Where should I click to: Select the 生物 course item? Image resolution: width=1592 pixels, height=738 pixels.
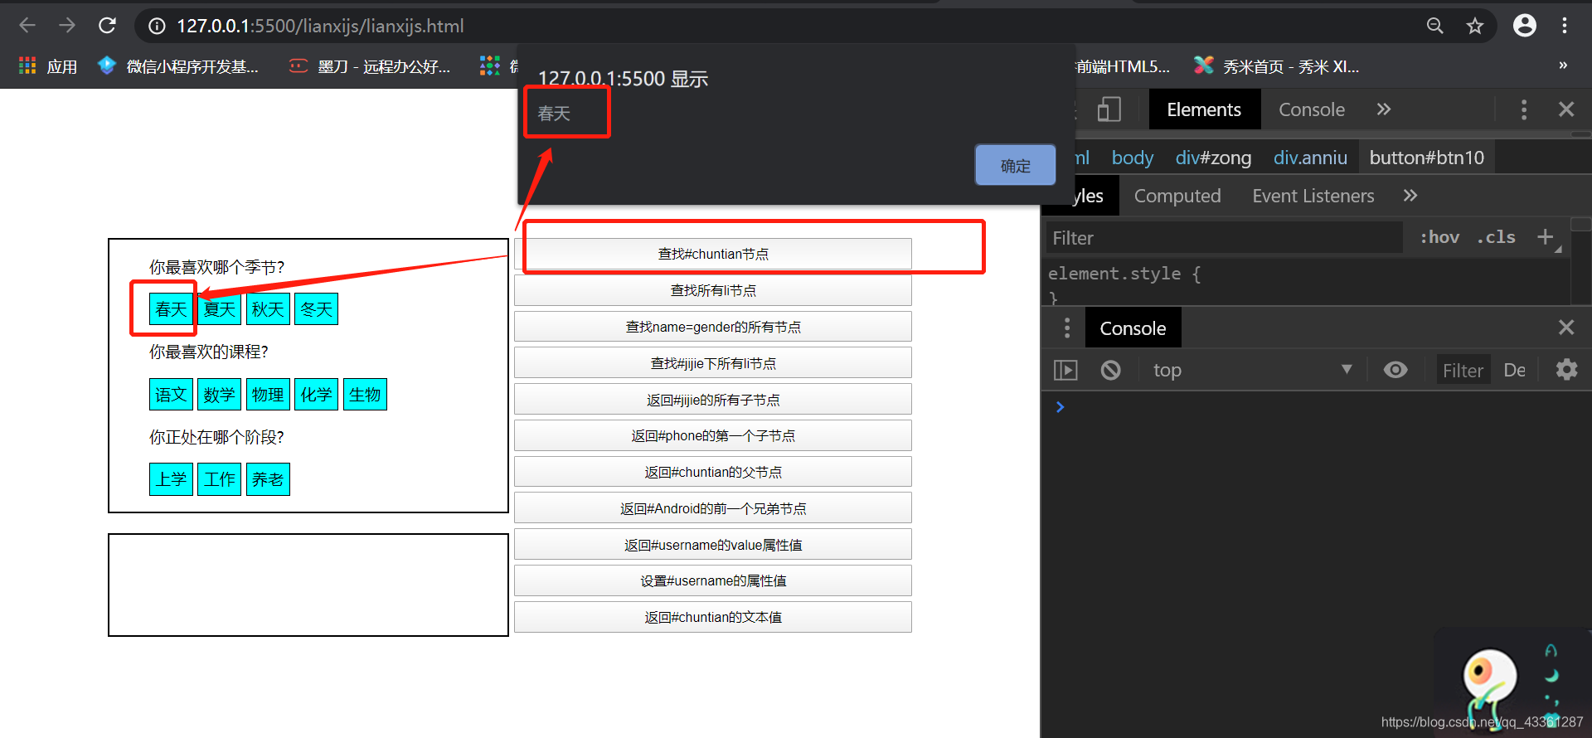pyautogui.click(x=365, y=395)
